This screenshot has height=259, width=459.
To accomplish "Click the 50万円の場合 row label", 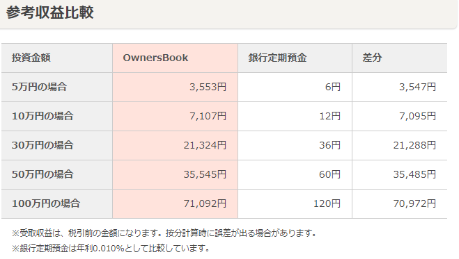I will (x=42, y=174).
